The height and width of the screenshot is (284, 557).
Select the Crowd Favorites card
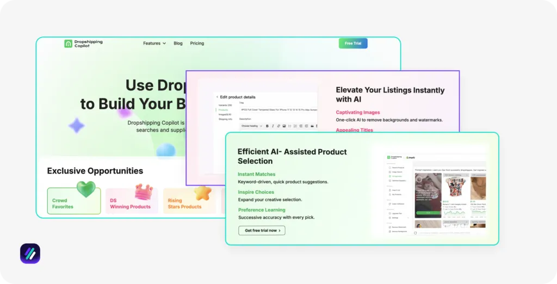click(74, 201)
